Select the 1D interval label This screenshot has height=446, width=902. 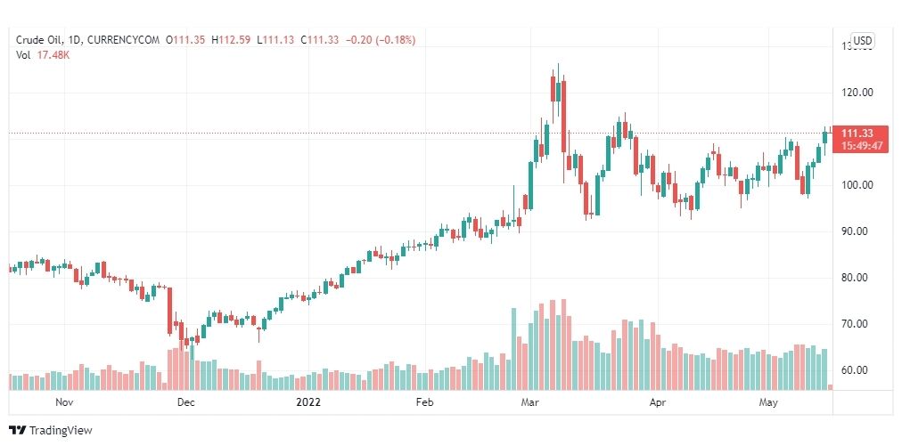click(x=75, y=40)
